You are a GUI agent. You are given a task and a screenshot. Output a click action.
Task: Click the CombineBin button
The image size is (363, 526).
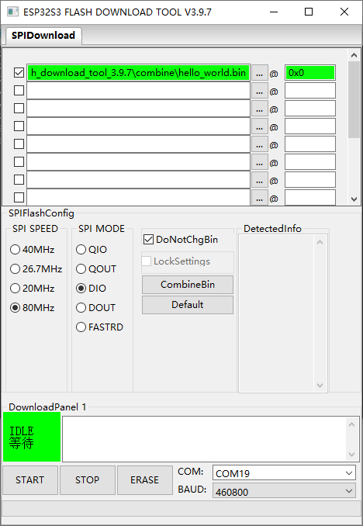pyautogui.click(x=188, y=285)
